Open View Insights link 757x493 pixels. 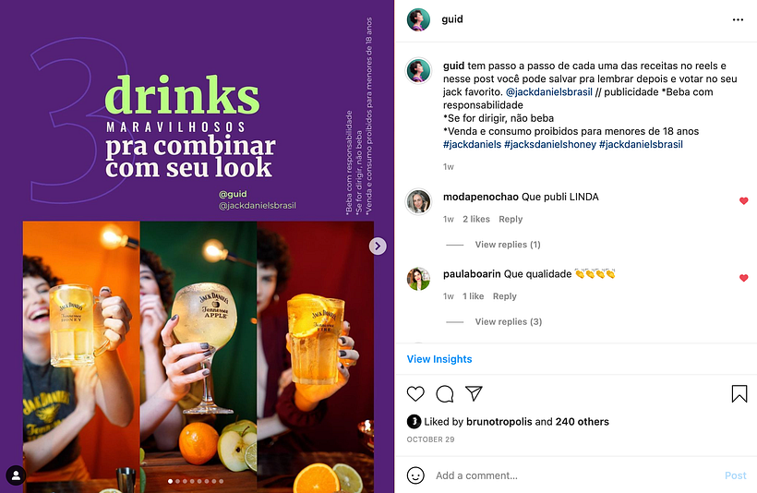(x=439, y=359)
